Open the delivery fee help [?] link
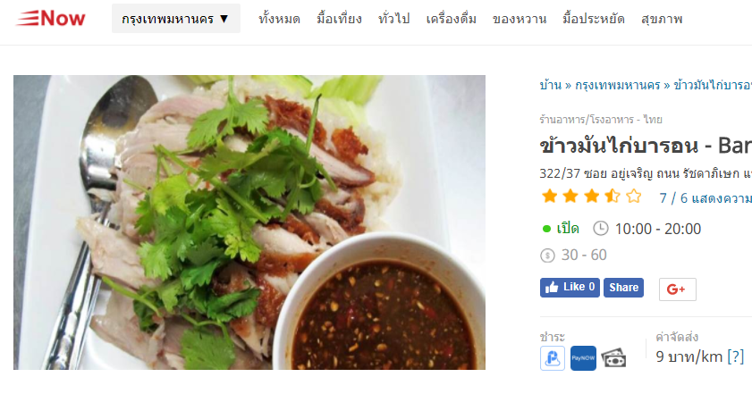Viewport: 752px width, 394px height. 736,356
